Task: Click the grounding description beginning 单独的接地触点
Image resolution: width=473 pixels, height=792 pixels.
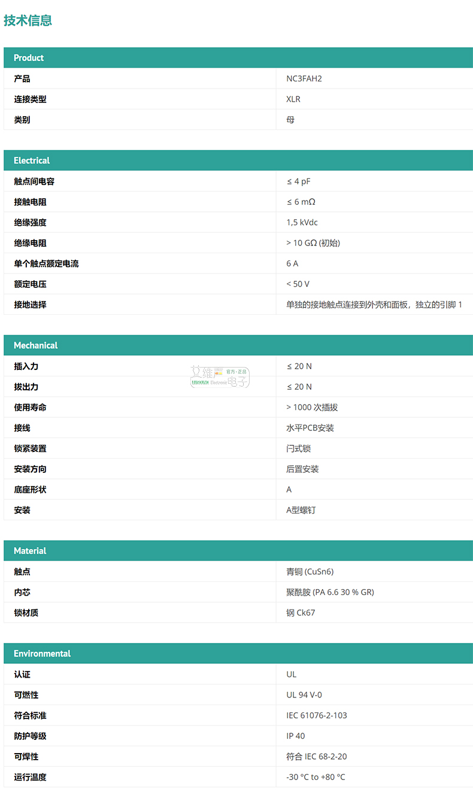Action: [x=374, y=305]
